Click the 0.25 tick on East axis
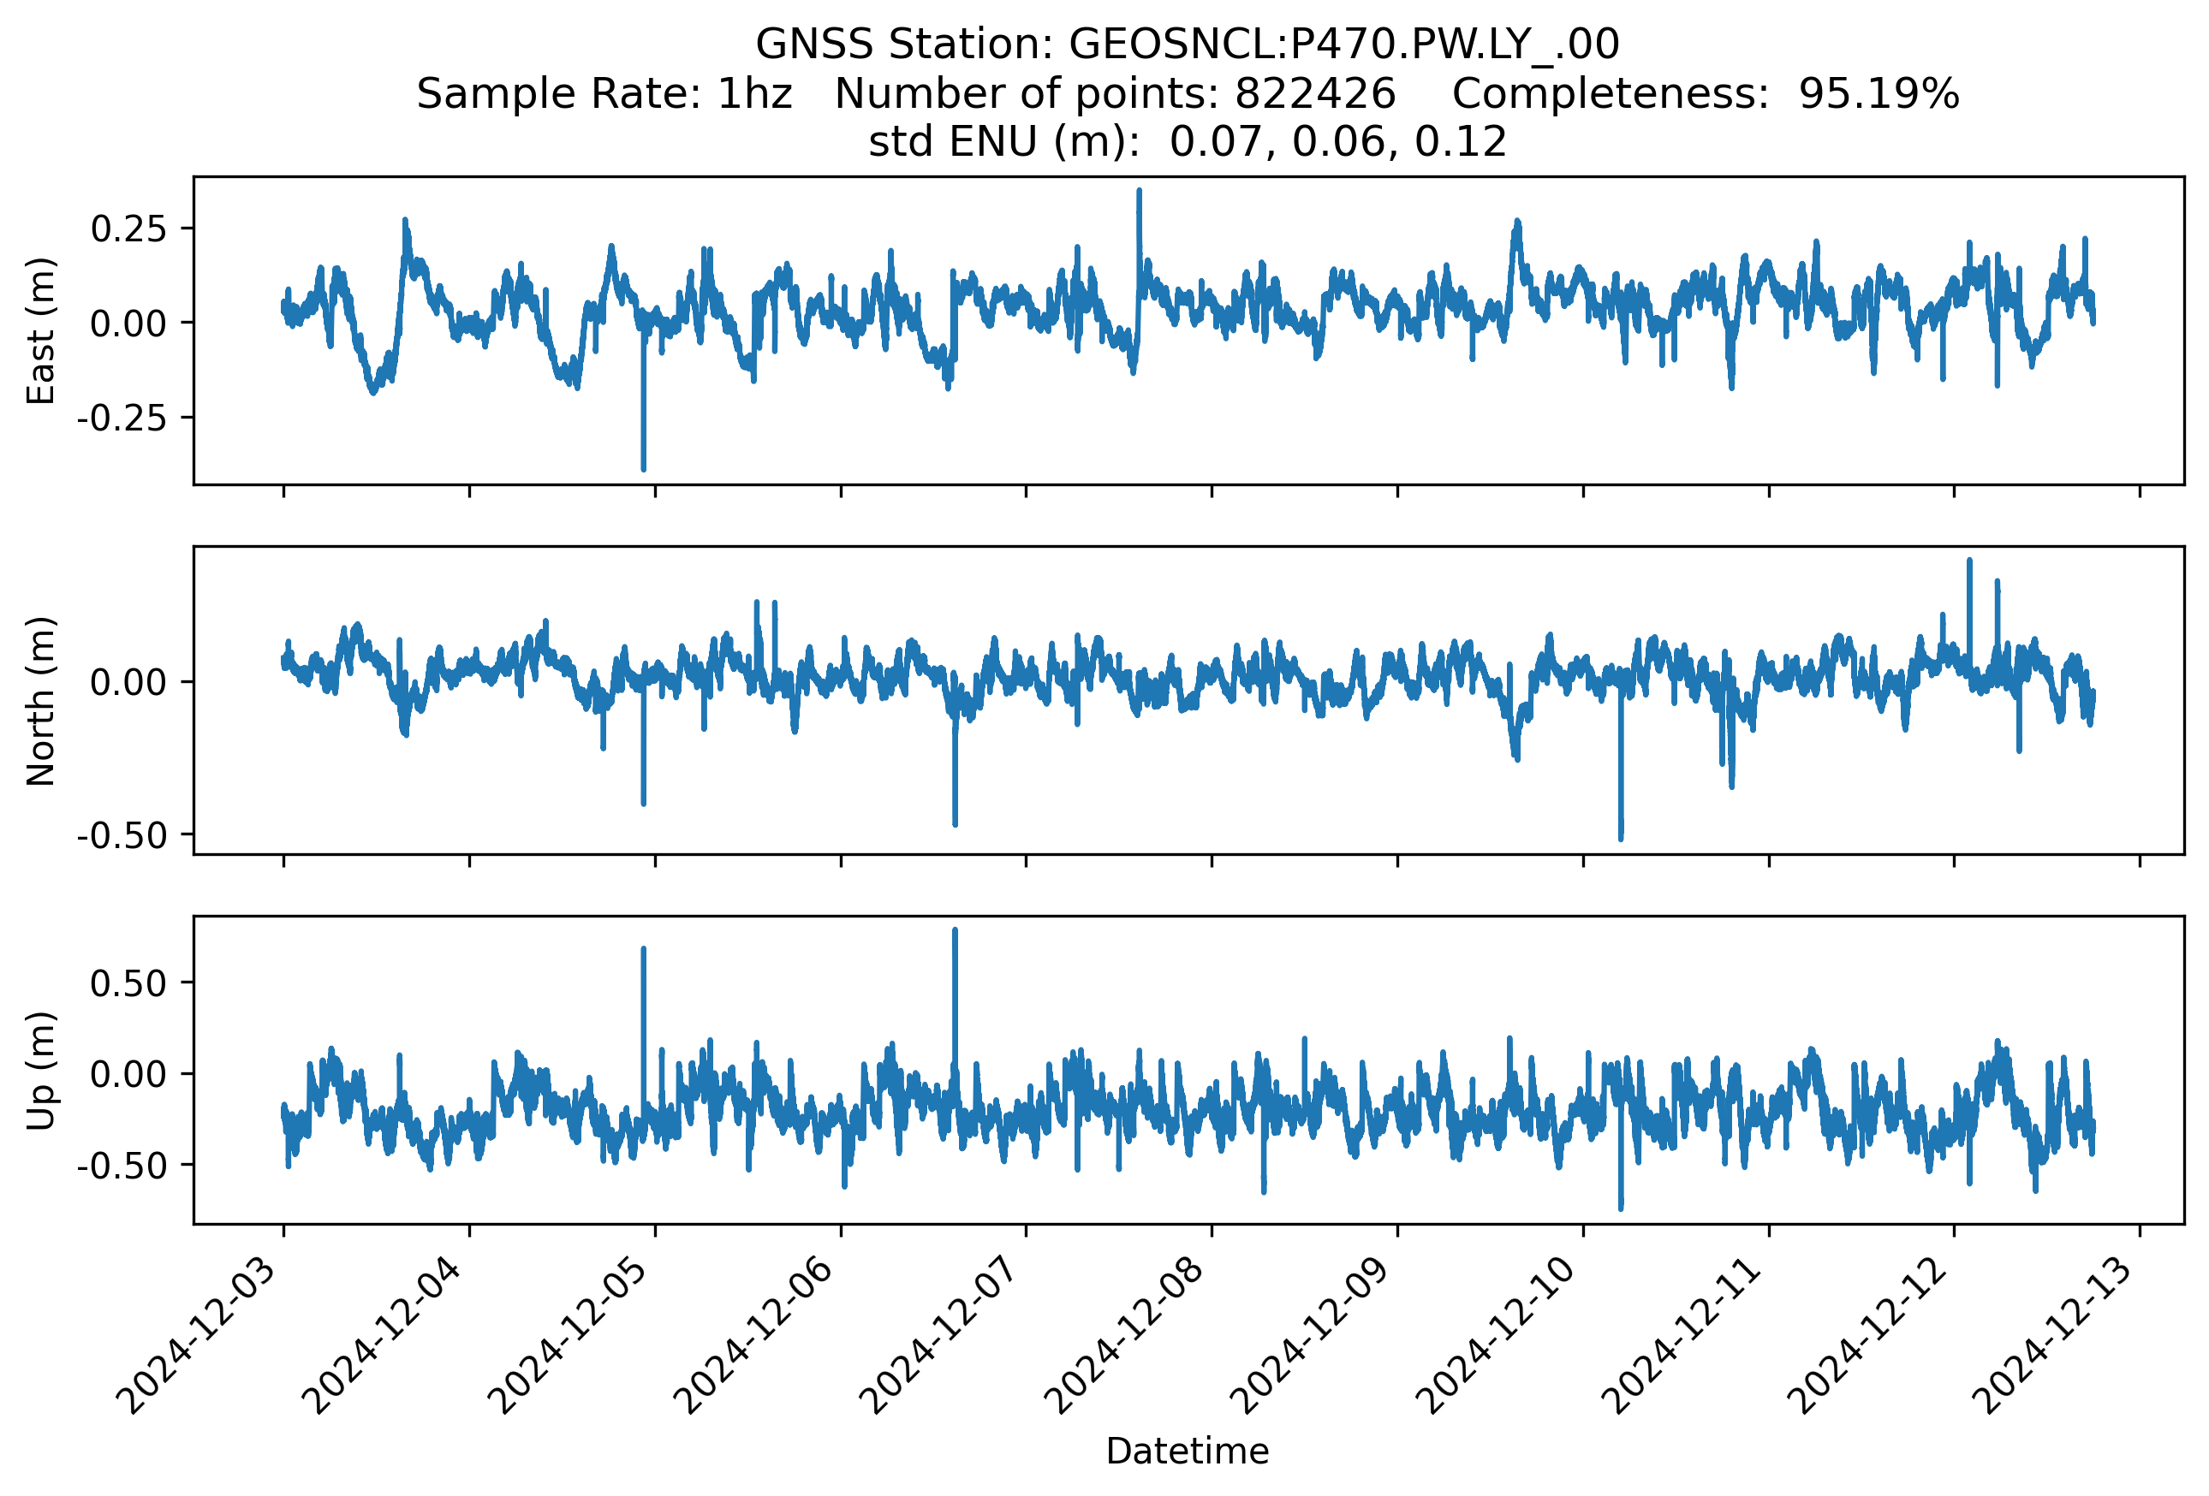The image size is (2209, 1496). click(x=128, y=229)
